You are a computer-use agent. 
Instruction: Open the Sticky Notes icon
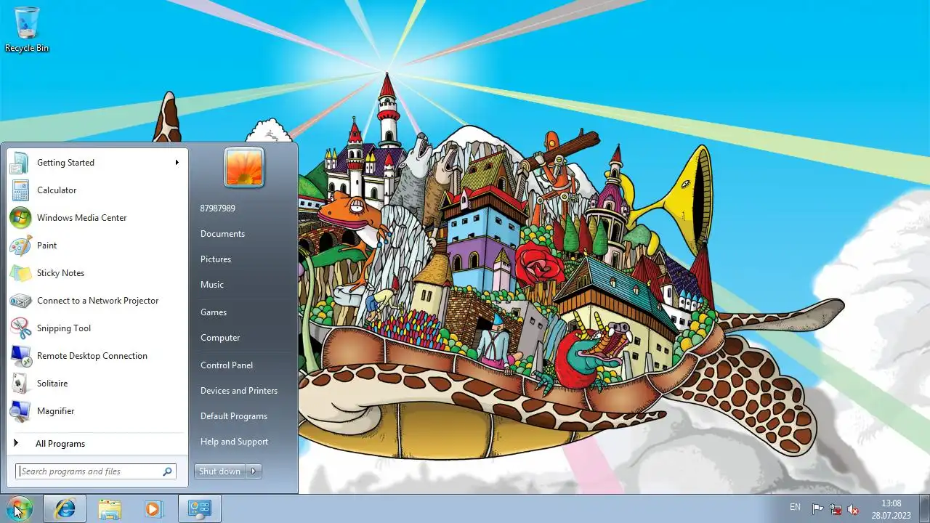[20, 273]
